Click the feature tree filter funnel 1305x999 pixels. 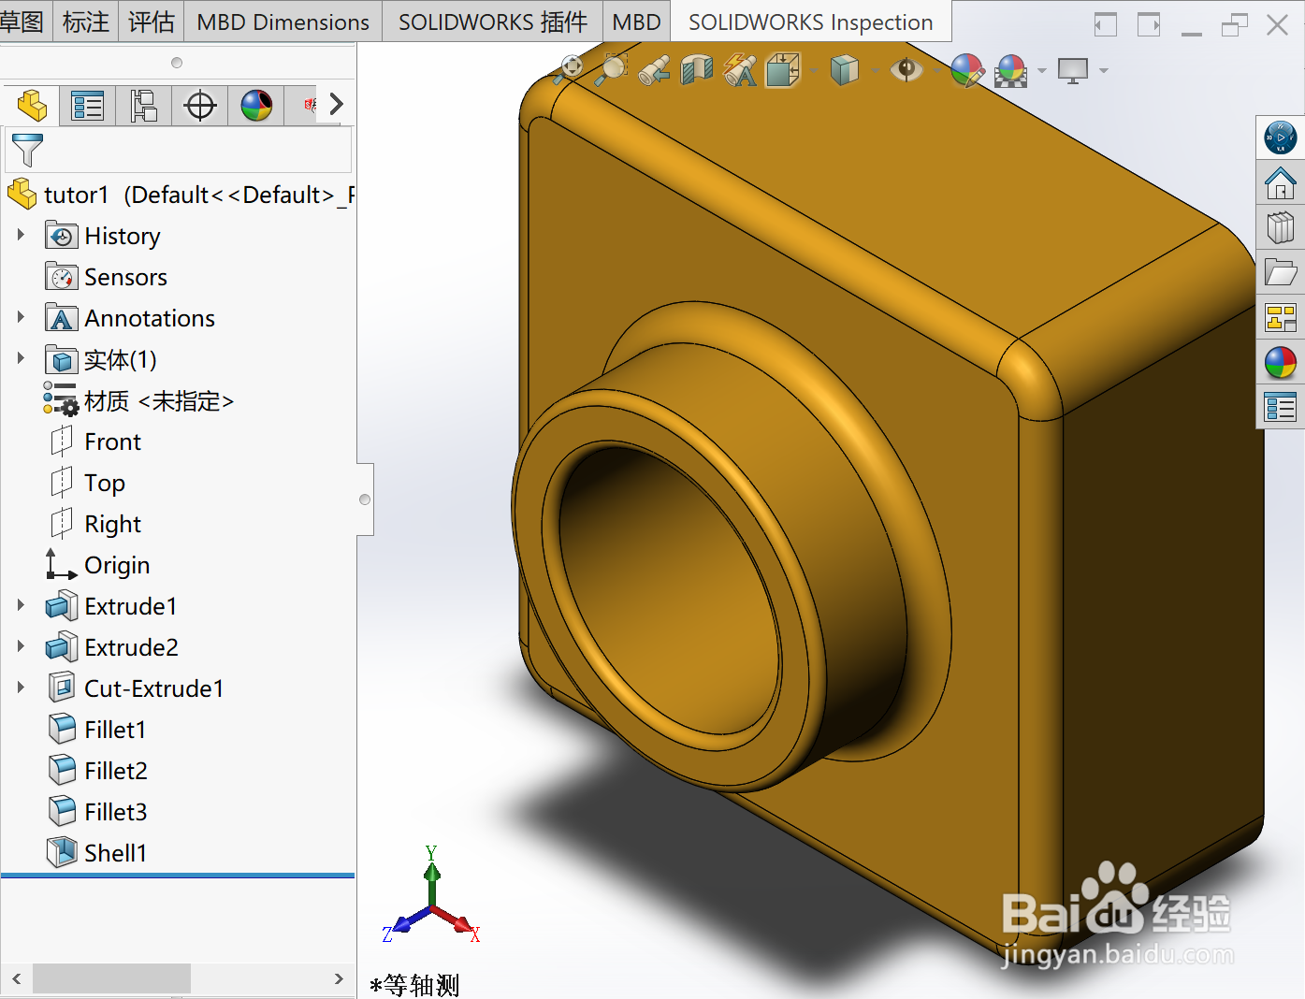click(x=27, y=150)
